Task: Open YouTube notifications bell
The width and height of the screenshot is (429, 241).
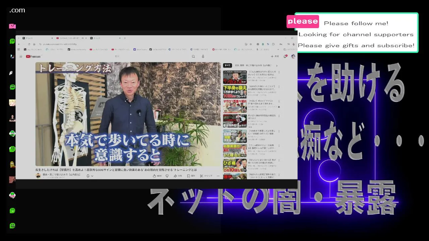Action: click(x=285, y=56)
